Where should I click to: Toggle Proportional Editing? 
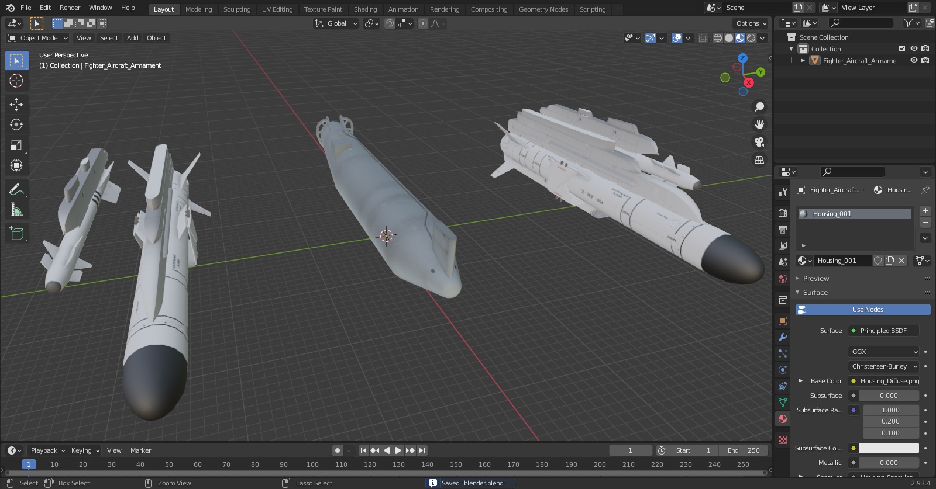coord(422,23)
